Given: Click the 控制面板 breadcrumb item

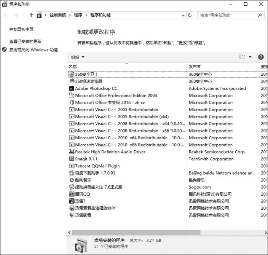Looking at the screenshot, I should 58,15.
